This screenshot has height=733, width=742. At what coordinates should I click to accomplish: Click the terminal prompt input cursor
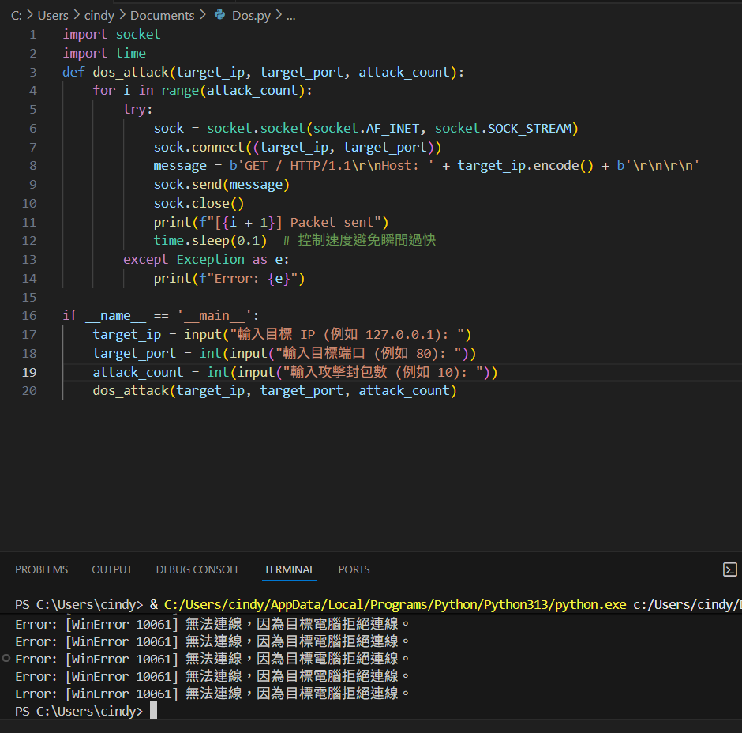click(153, 711)
